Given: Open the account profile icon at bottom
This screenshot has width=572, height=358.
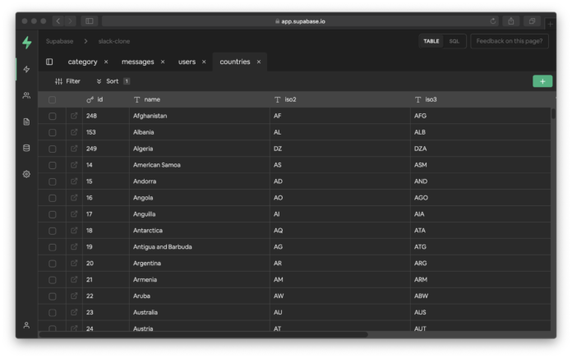Looking at the screenshot, I should (x=26, y=325).
